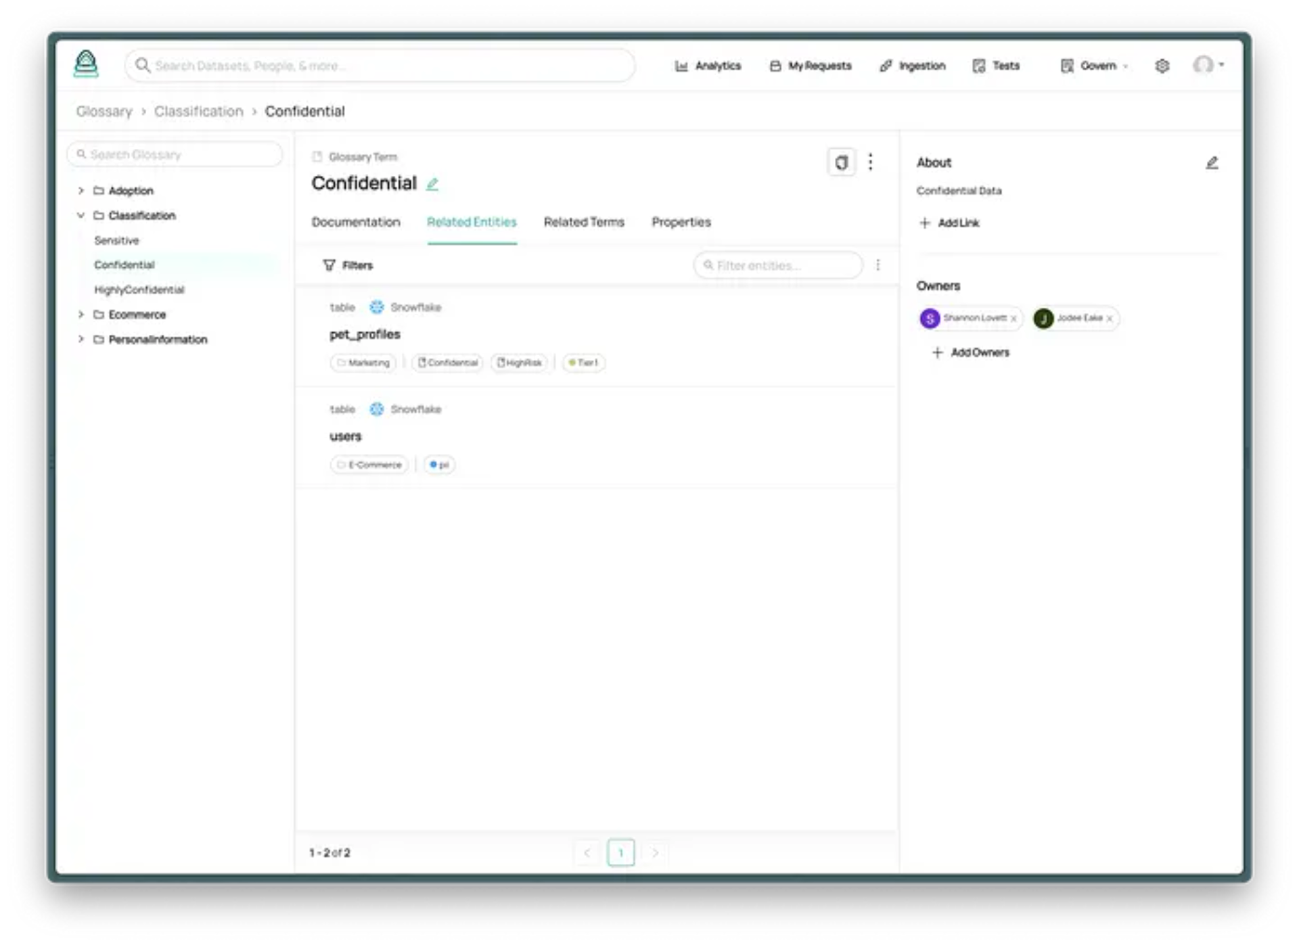
Task: Open settings gear icon
Action: (1162, 66)
